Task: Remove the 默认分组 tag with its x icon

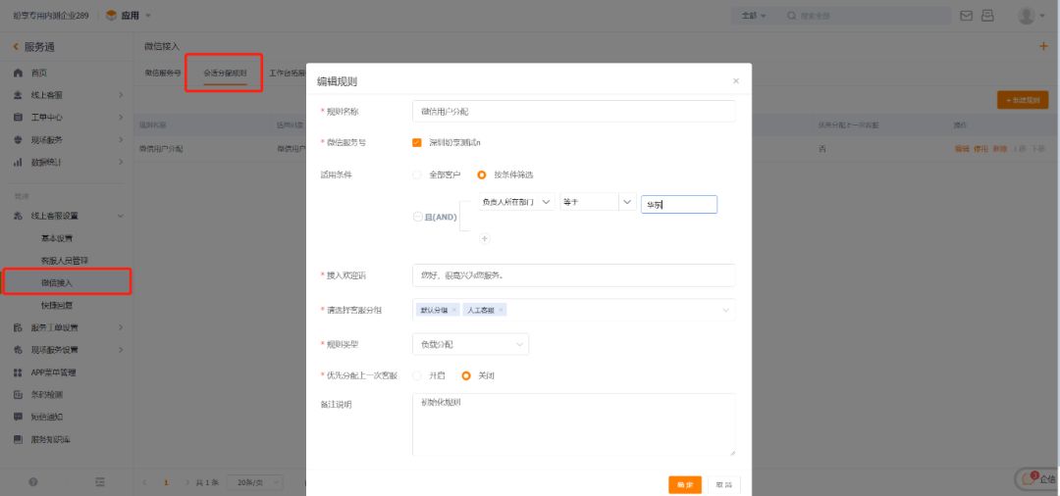Action: click(x=454, y=310)
